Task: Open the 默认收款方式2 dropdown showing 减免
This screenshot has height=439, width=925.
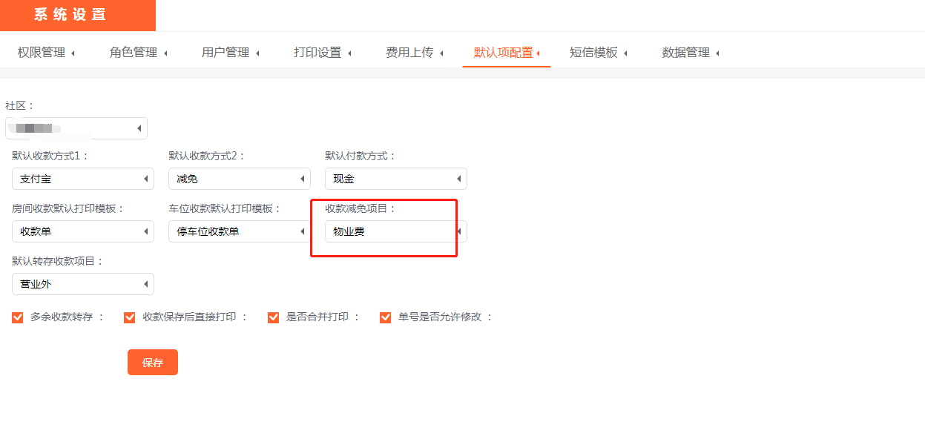Action: tap(240, 179)
